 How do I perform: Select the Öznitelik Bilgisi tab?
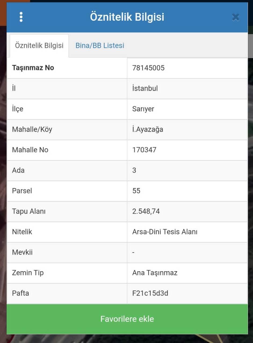coord(39,45)
